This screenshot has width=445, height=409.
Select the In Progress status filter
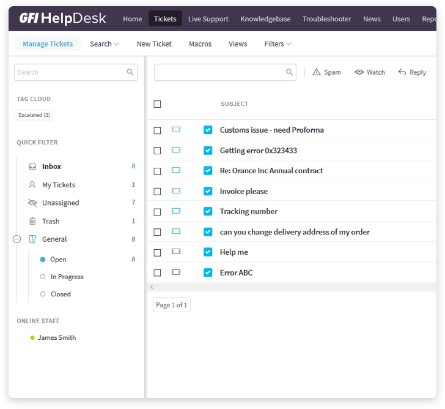click(67, 277)
